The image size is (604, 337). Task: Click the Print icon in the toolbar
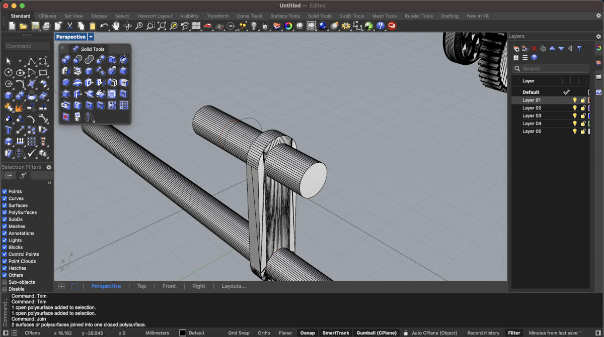click(x=46, y=26)
